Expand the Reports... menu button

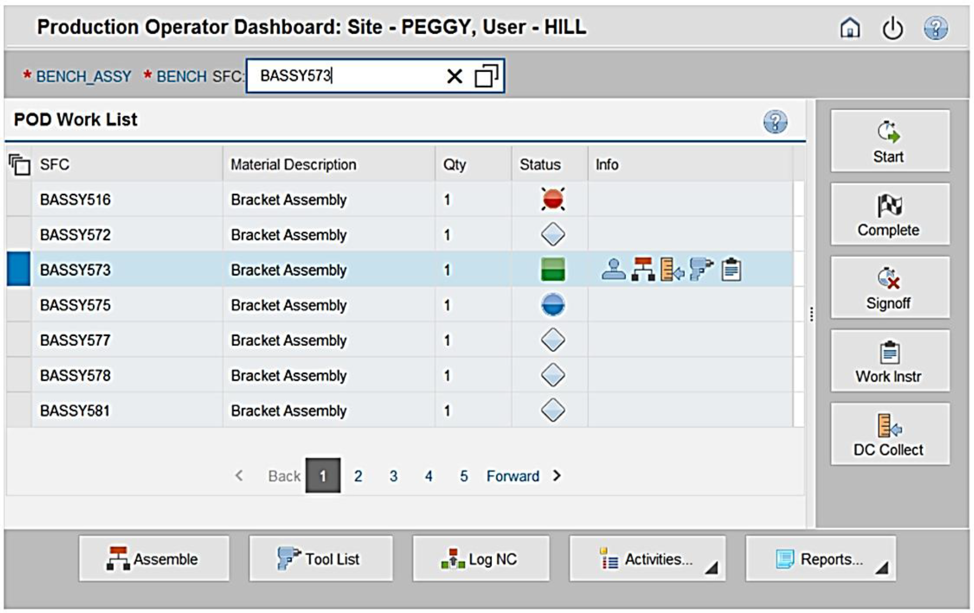click(x=821, y=559)
